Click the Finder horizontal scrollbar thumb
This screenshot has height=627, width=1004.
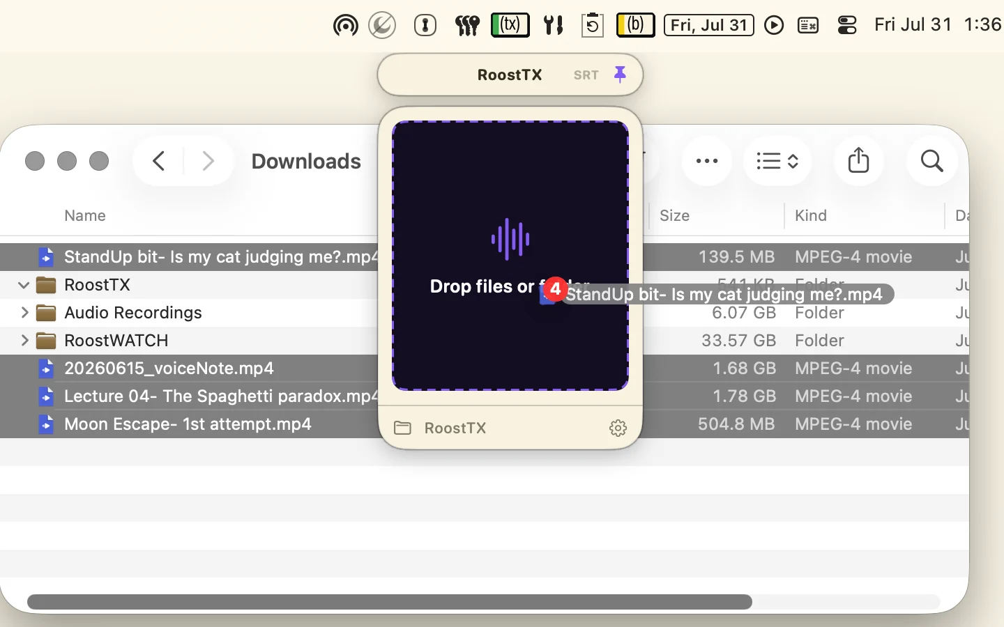tap(389, 602)
